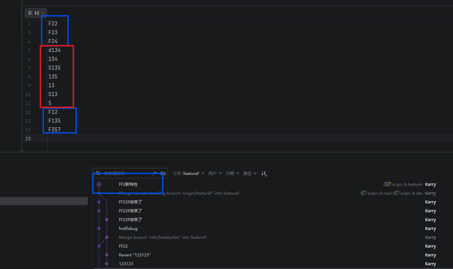Viewport: 453px width, 269px height.
Task: Place the cursor on the F24 line
Action: pyautogui.click(x=53, y=41)
